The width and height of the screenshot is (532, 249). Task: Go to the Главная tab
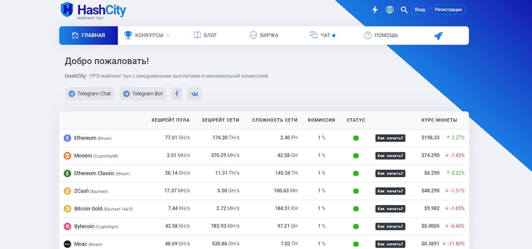tap(89, 35)
